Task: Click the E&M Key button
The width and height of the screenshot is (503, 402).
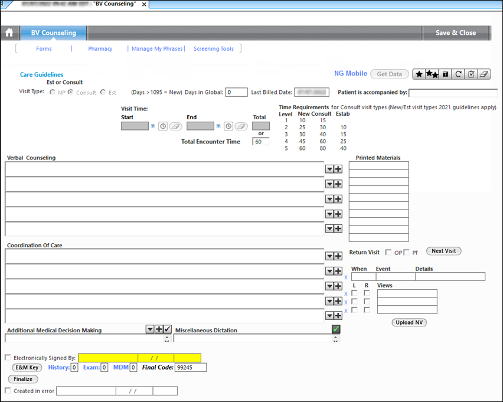Action: click(x=27, y=367)
